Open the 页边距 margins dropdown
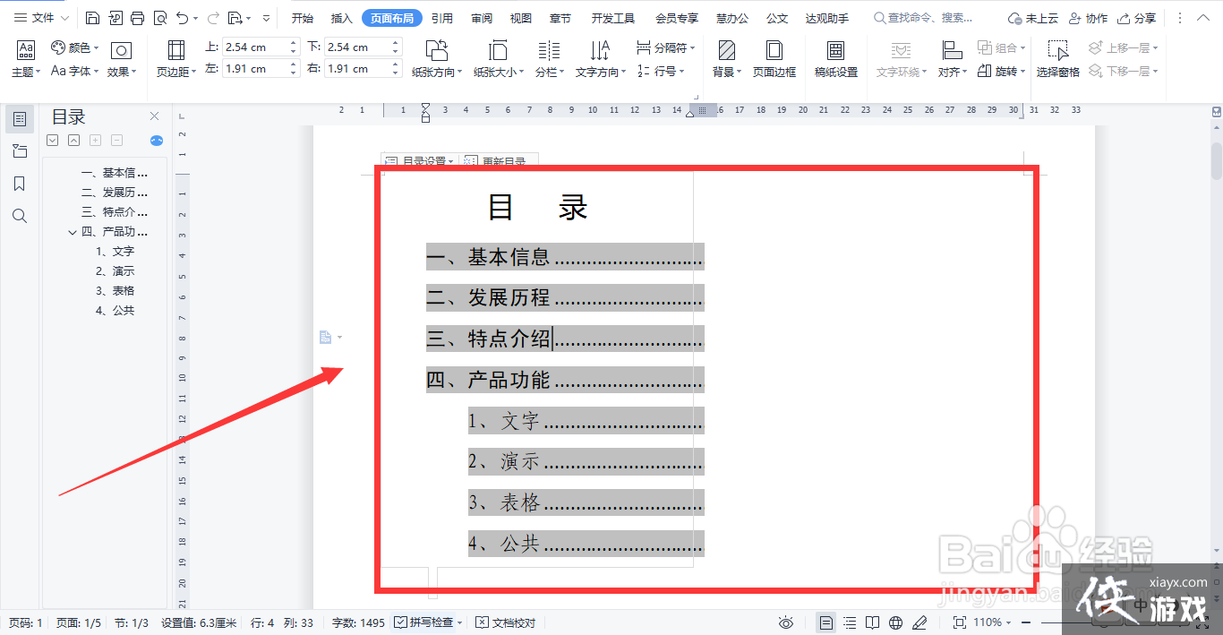The image size is (1223, 635). [176, 59]
